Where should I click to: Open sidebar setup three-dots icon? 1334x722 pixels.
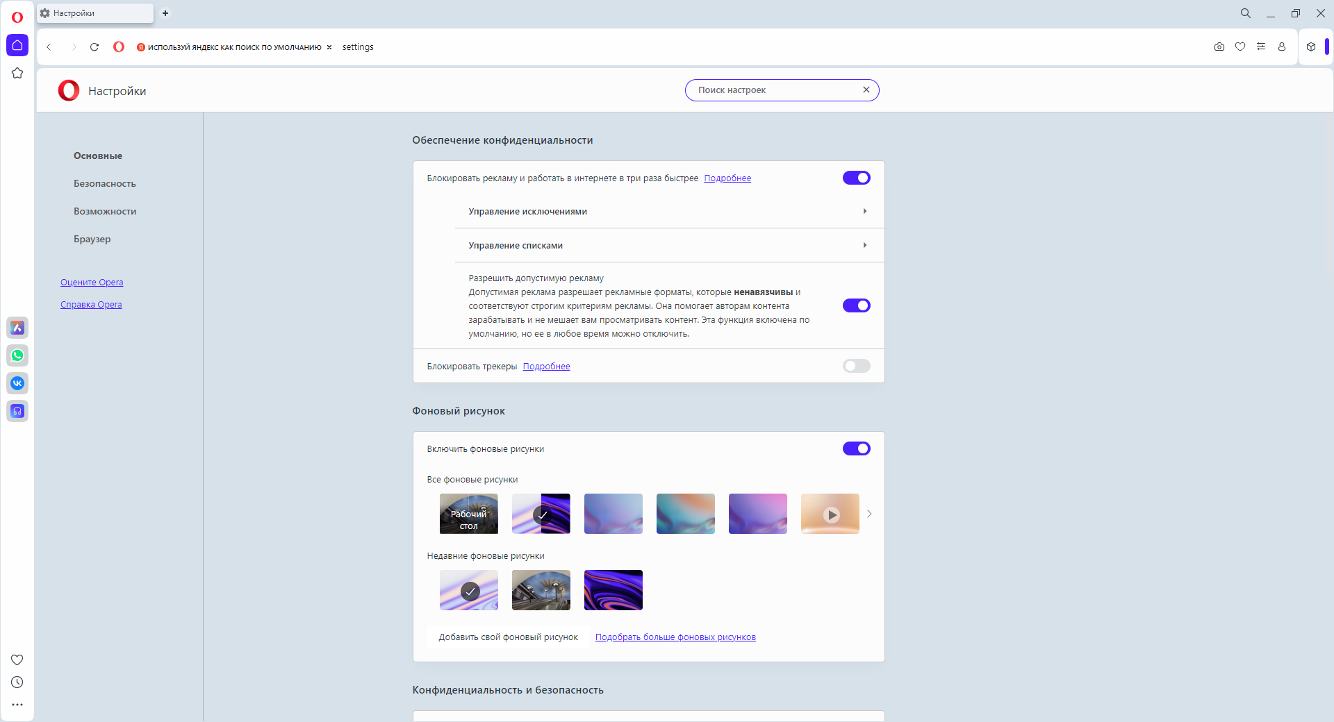[x=17, y=705]
